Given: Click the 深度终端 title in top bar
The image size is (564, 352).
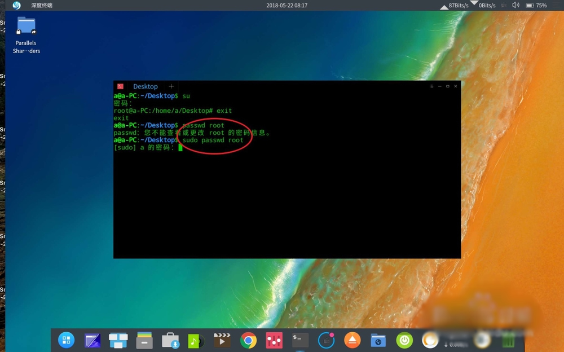Looking at the screenshot, I should [x=42, y=5].
